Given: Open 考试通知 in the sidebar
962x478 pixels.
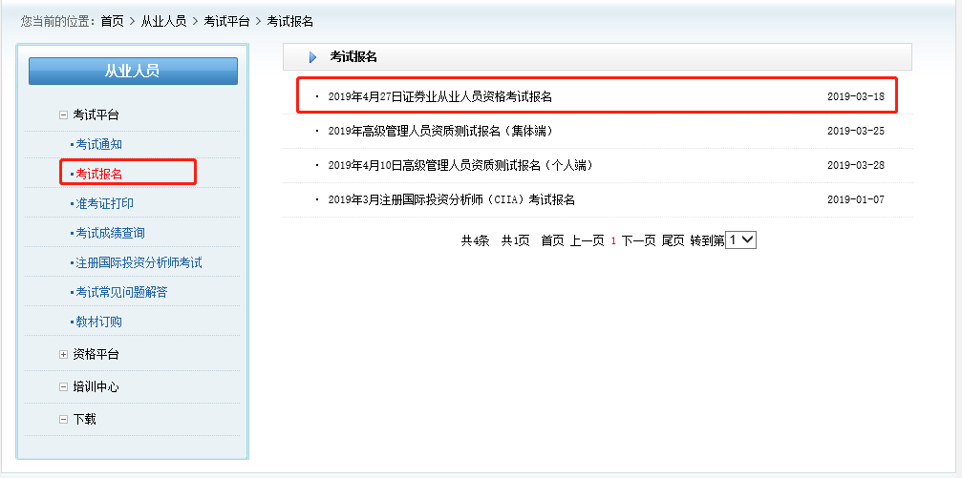Looking at the screenshot, I should 98,145.
